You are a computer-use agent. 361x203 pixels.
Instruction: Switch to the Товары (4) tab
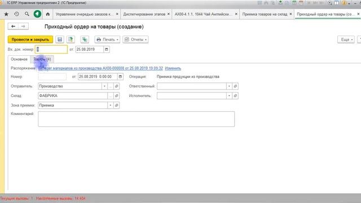pos(42,59)
